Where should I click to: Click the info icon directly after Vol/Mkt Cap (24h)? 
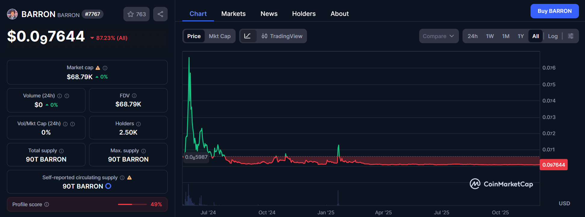[x=65, y=124]
